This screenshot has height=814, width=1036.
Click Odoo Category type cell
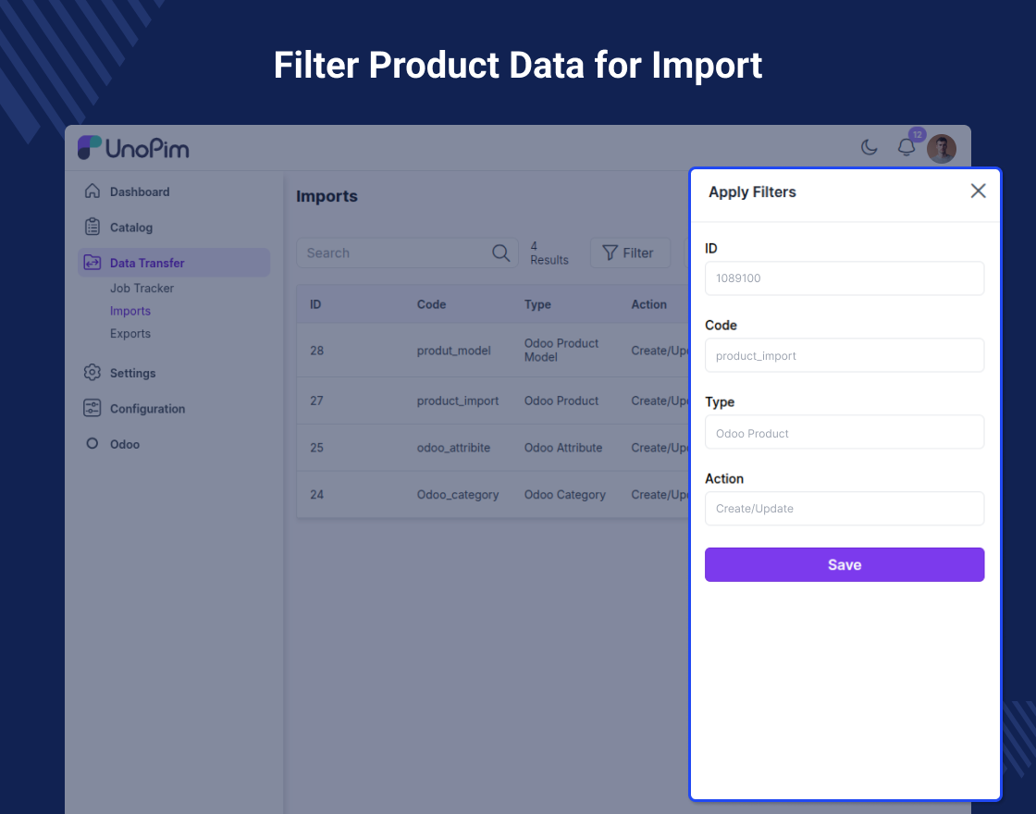565,495
